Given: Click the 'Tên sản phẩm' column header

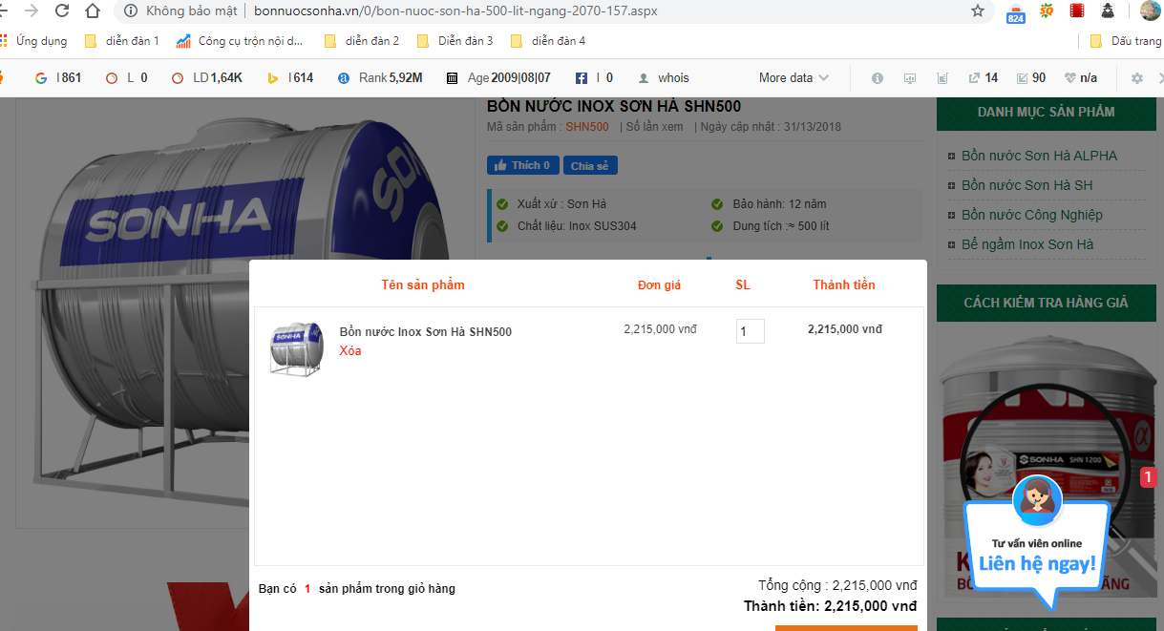Looking at the screenshot, I should point(423,284).
